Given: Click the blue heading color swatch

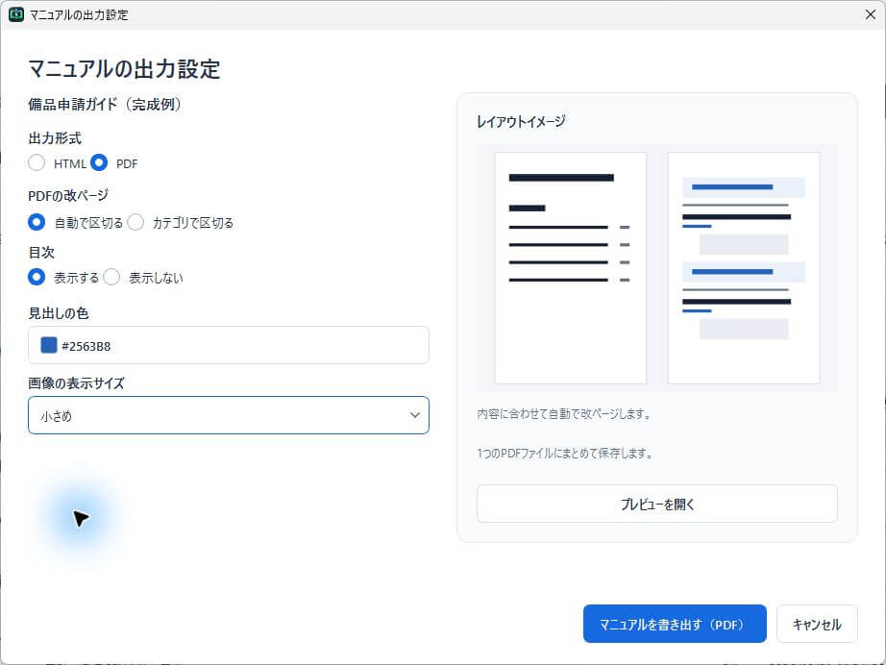Looking at the screenshot, I should click(x=49, y=345).
